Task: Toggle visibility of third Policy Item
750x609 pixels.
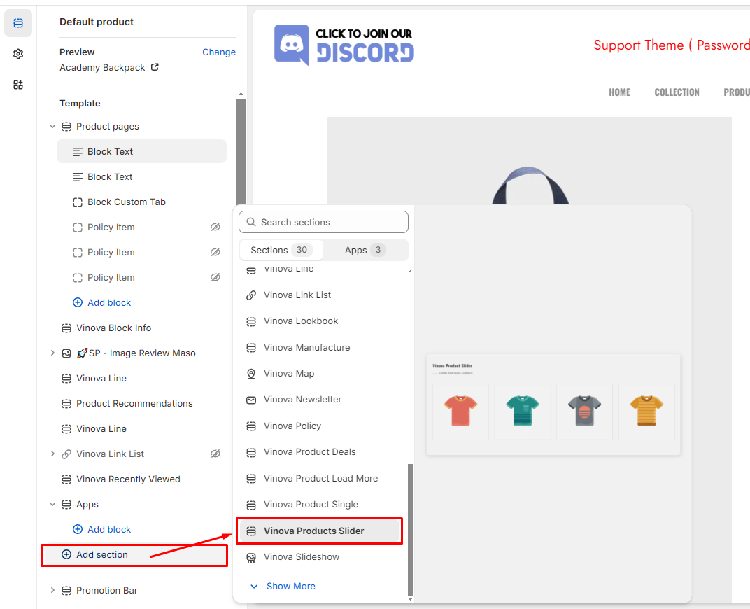Action: click(x=215, y=277)
